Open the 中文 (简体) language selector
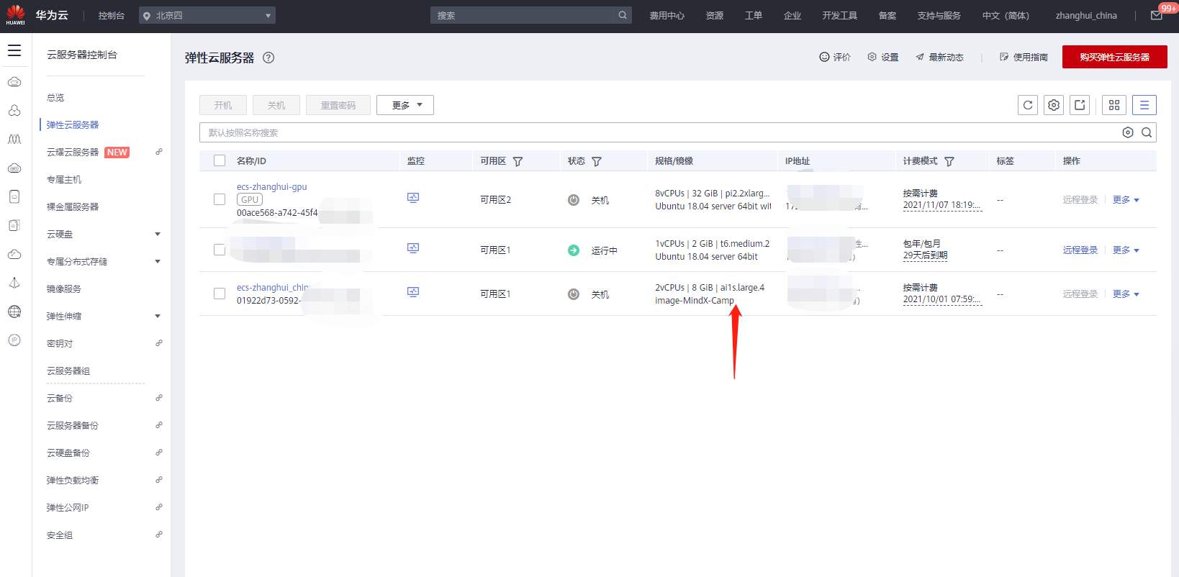 [x=1006, y=15]
